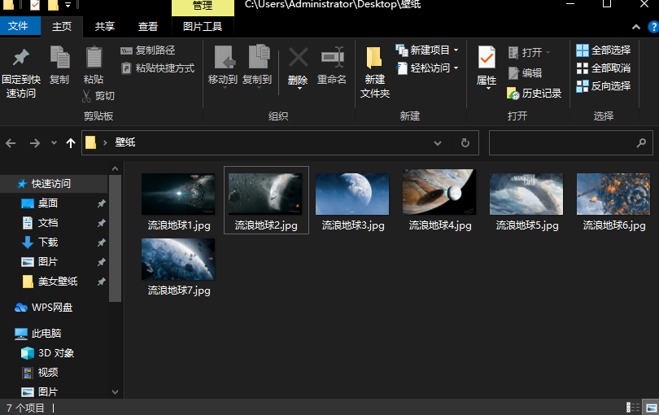Click Edit (编辑) in Open group
The width and height of the screenshot is (659, 415).
[x=525, y=73]
